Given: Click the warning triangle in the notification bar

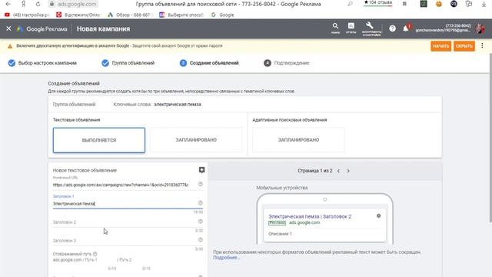Looking at the screenshot, I should 10,46.
